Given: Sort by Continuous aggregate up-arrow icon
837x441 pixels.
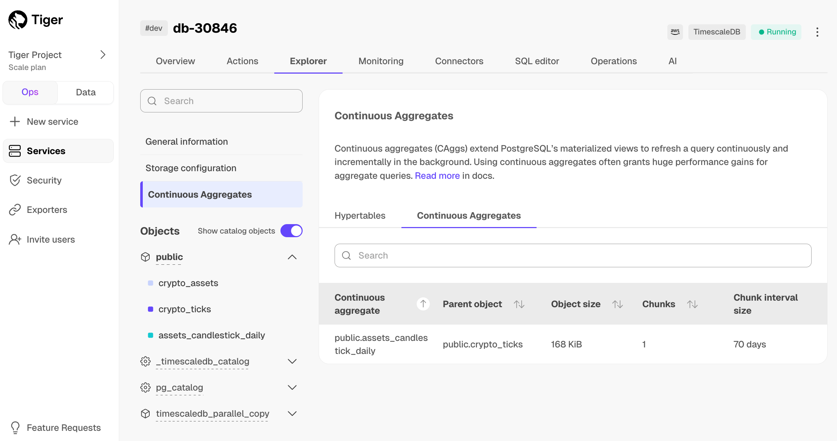Looking at the screenshot, I should click(x=423, y=304).
